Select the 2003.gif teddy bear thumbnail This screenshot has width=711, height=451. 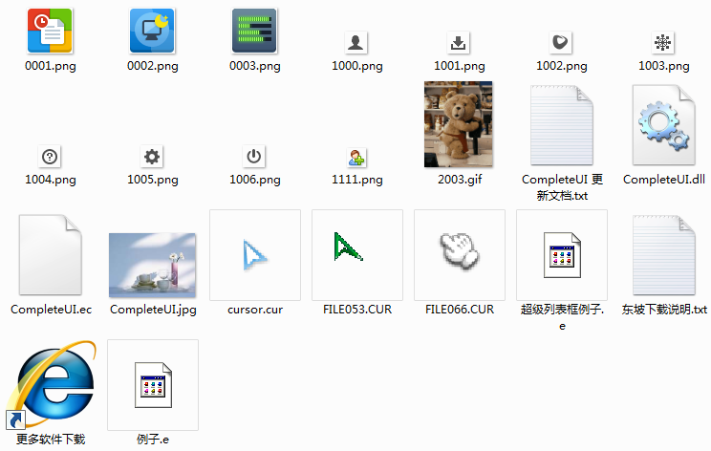click(x=459, y=124)
